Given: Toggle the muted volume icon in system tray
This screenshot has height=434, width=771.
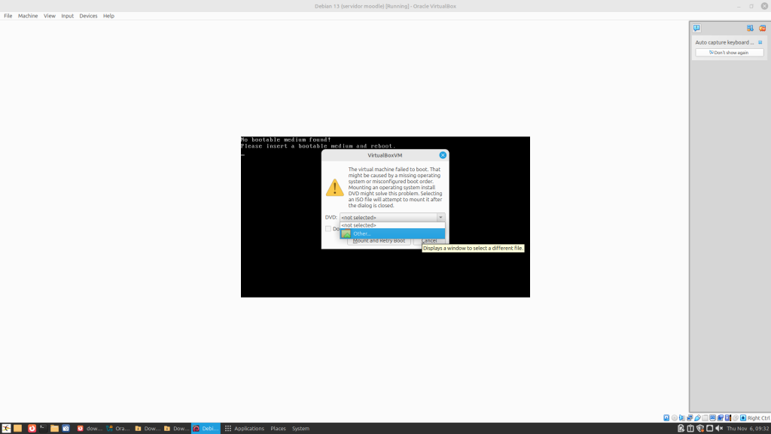Looking at the screenshot, I should (719, 428).
